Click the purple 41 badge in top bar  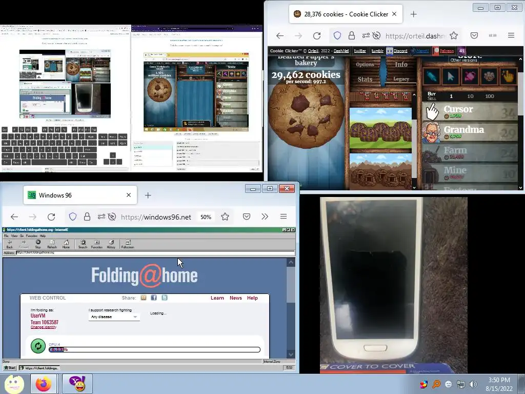click(x=462, y=51)
